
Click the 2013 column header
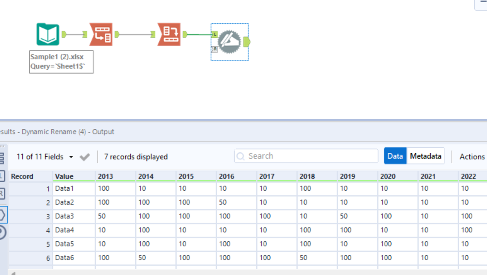pos(105,176)
